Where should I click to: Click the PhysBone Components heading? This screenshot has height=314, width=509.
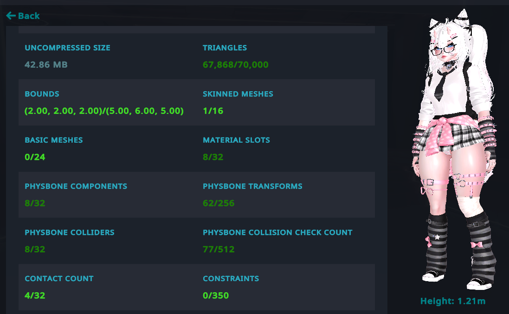[76, 186]
